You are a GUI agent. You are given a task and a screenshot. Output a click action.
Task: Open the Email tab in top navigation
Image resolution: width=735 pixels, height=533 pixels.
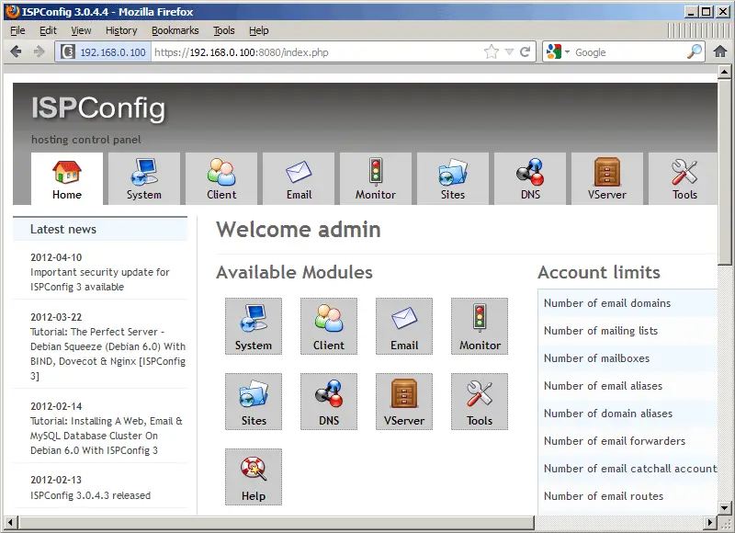(299, 178)
